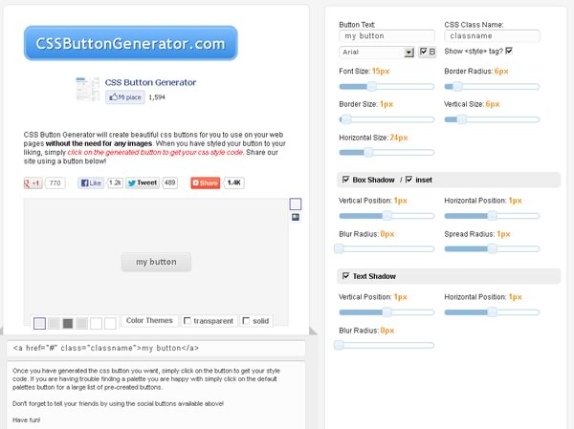Image resolution: width=574 pixels, height=429 pixels.
Task: Enable the solid checkbox
Action: (246, 321)
